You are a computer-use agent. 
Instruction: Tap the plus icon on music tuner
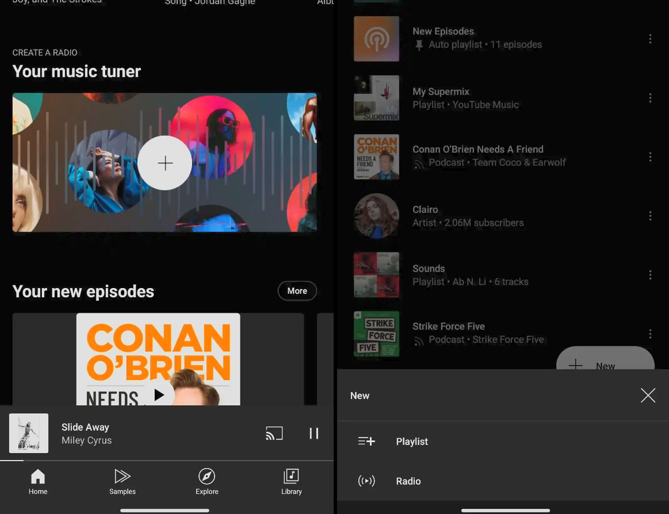coord(165,163)
